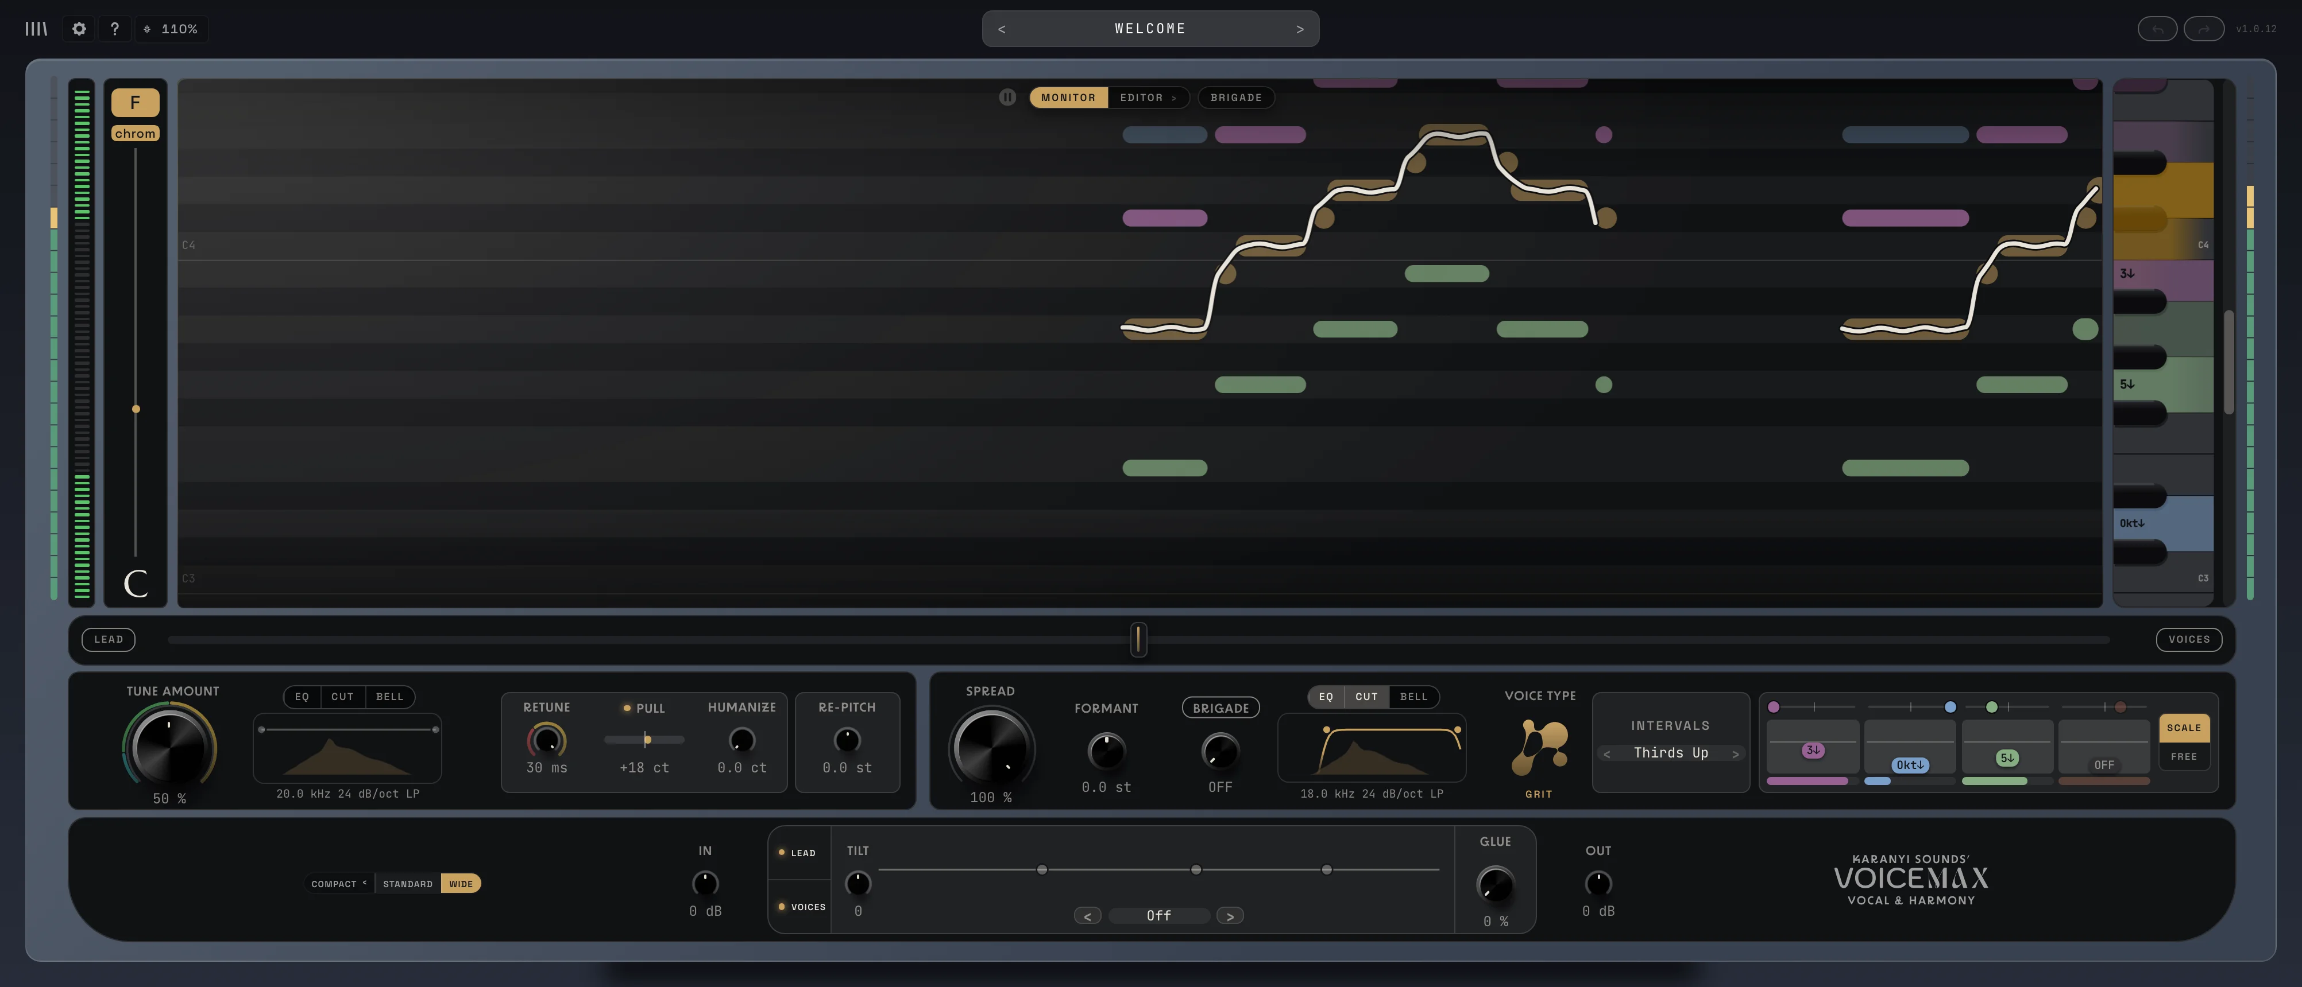Go to next preset after WELCOME

1299,29
